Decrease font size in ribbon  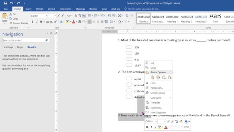(63, 16)
